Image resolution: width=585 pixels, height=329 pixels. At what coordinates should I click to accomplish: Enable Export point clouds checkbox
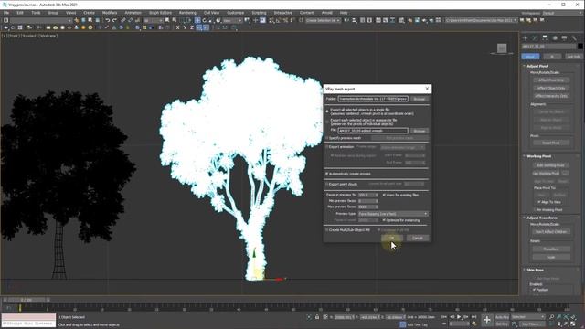327,184
